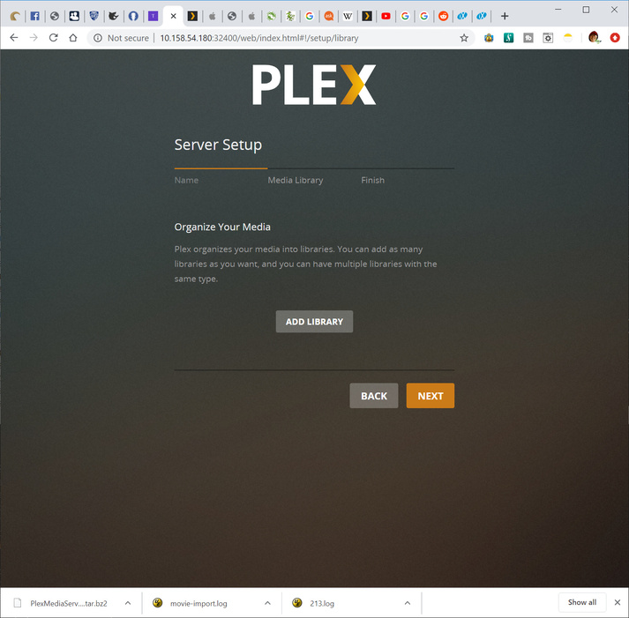Image resolution: width=629 pixels, height=618 pixels.
Task: Switch to the Reddit tab
Action: point(443,16)
